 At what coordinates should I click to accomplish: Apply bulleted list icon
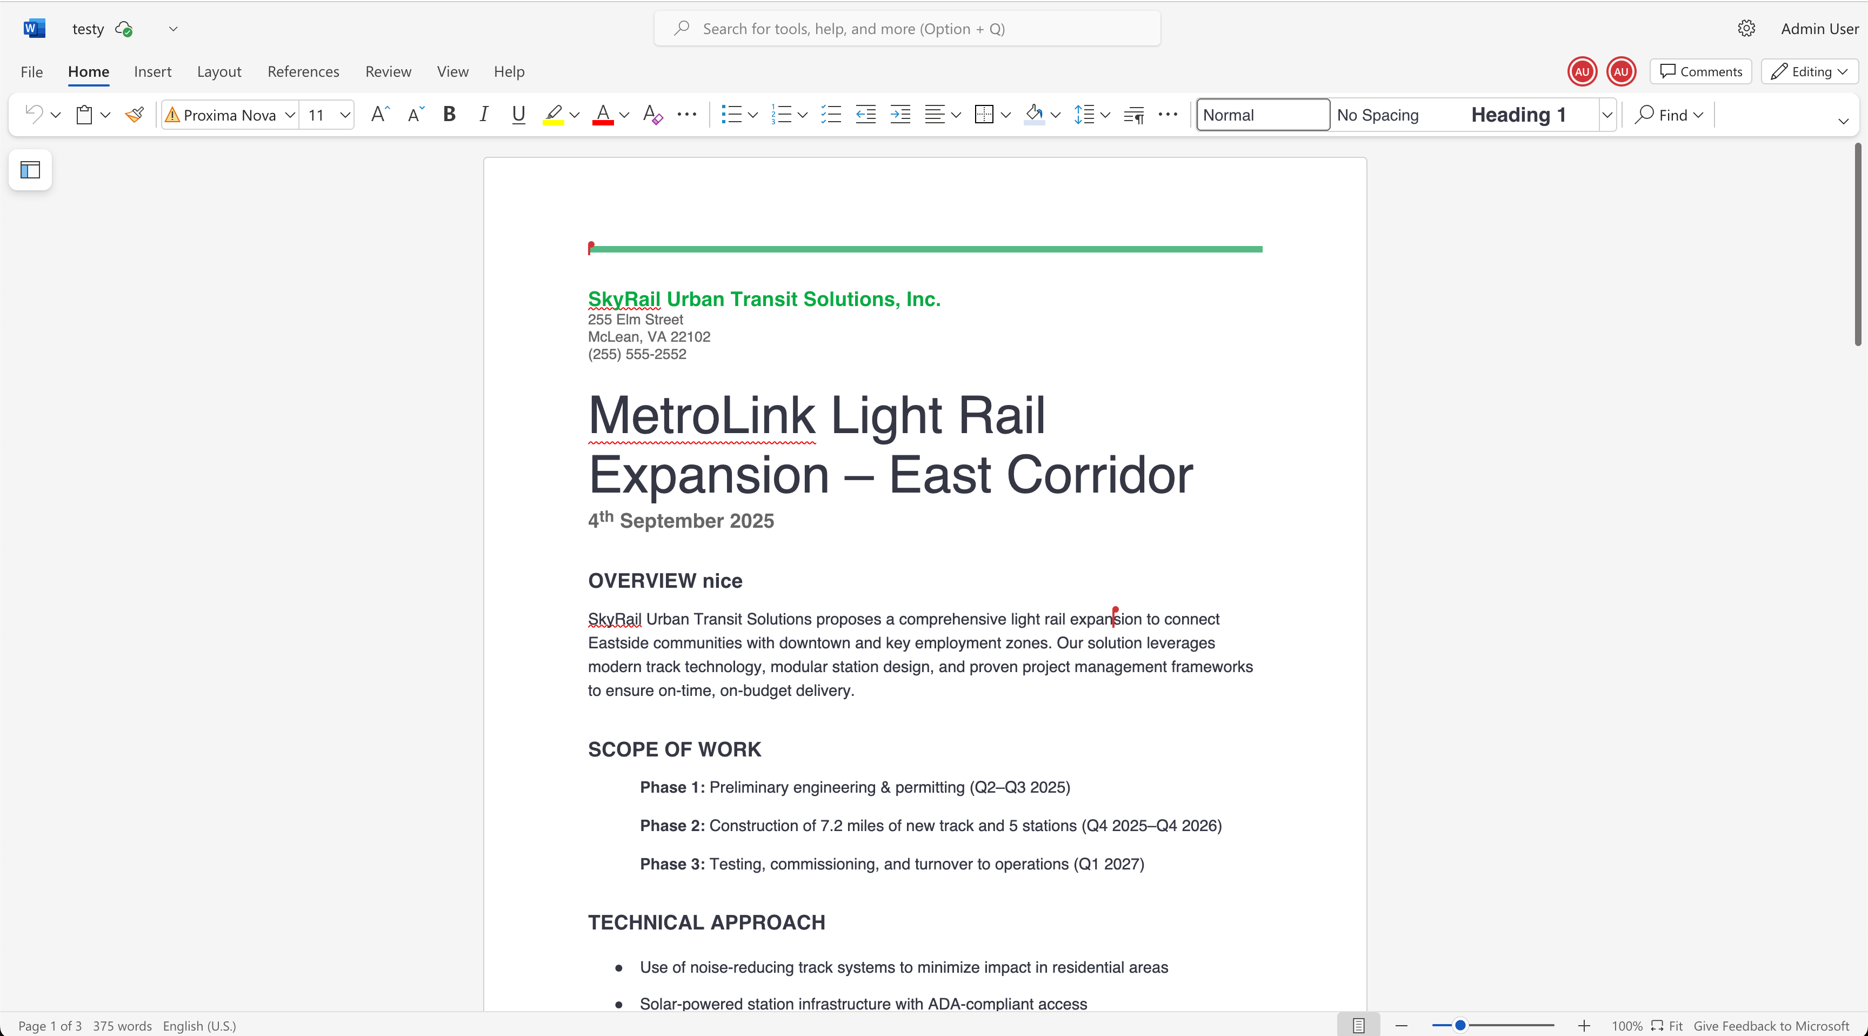(731, 115)
